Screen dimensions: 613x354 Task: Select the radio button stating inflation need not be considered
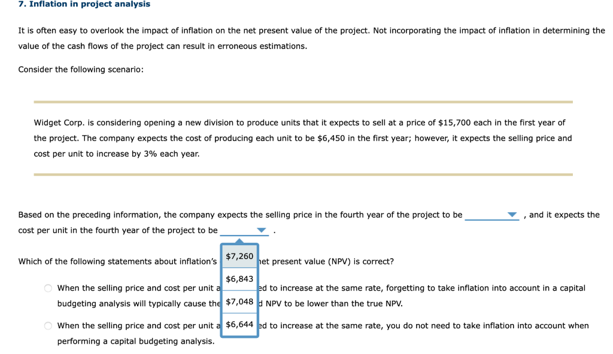(47, 326)
